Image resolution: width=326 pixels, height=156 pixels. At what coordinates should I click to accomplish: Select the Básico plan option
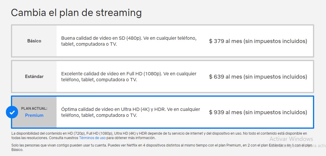coord(162,41)
